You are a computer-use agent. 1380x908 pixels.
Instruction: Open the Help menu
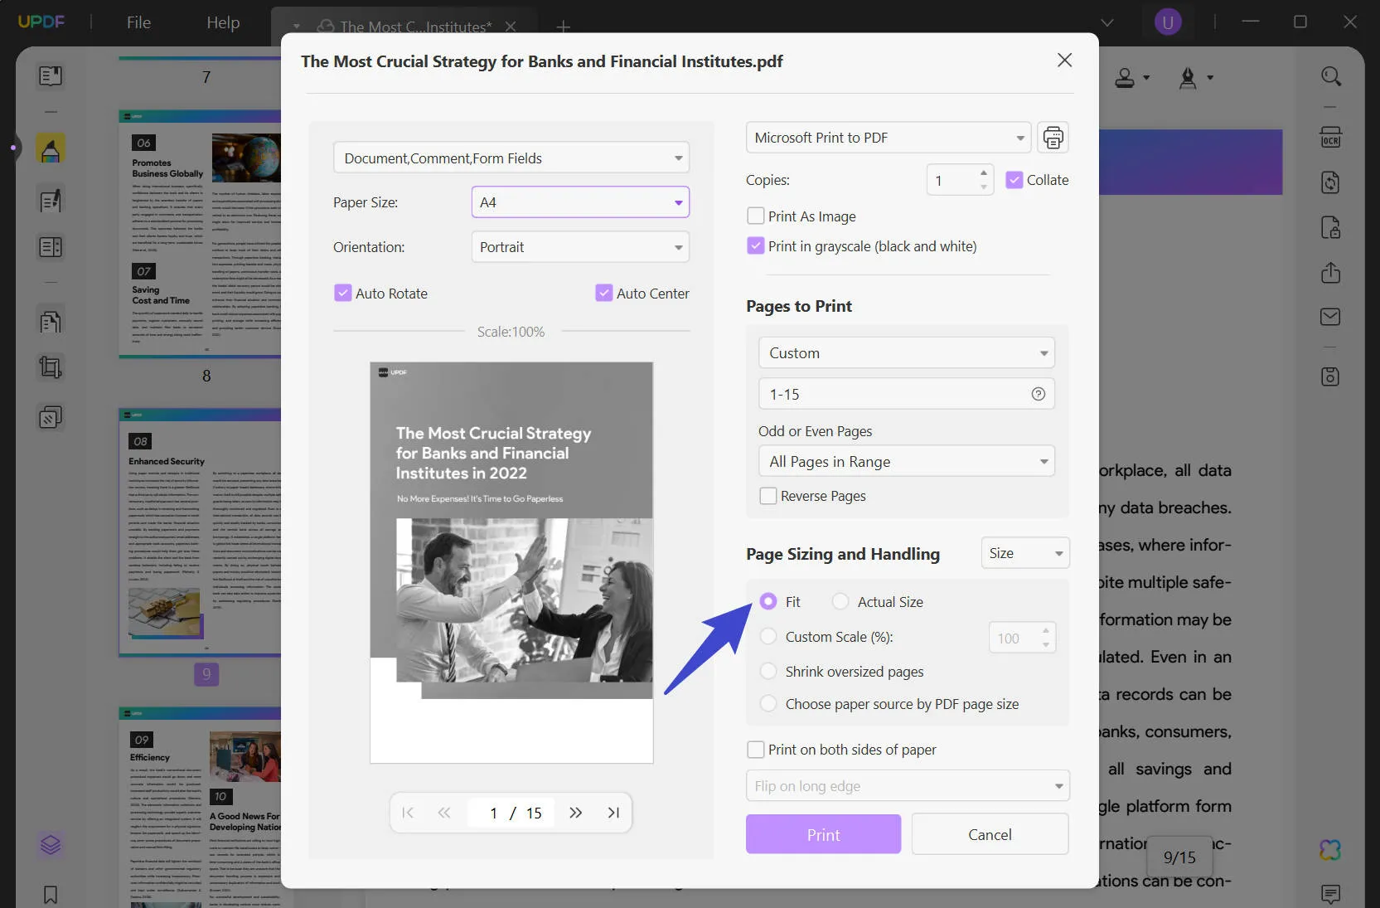(222, 22)
